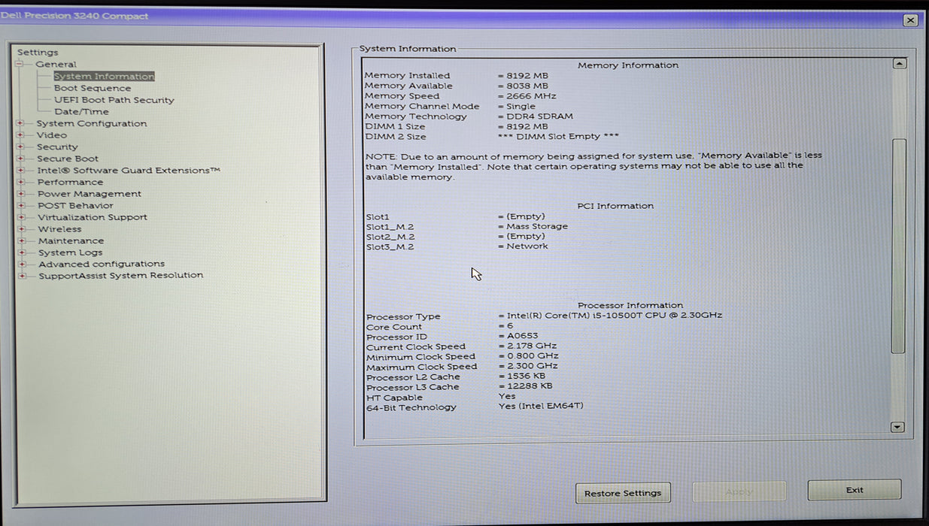
Task: Click the Restore Settings button
Action: click(623, 493)
